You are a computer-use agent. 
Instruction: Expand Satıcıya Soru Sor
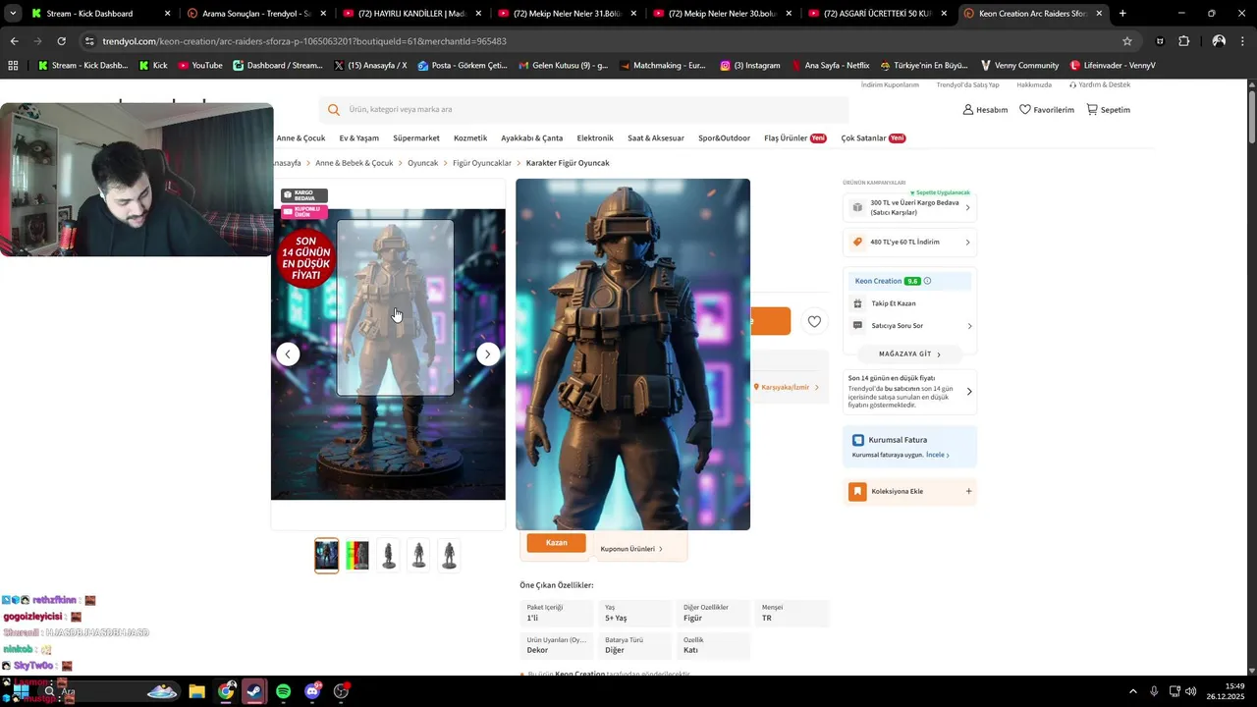point(910,326)
